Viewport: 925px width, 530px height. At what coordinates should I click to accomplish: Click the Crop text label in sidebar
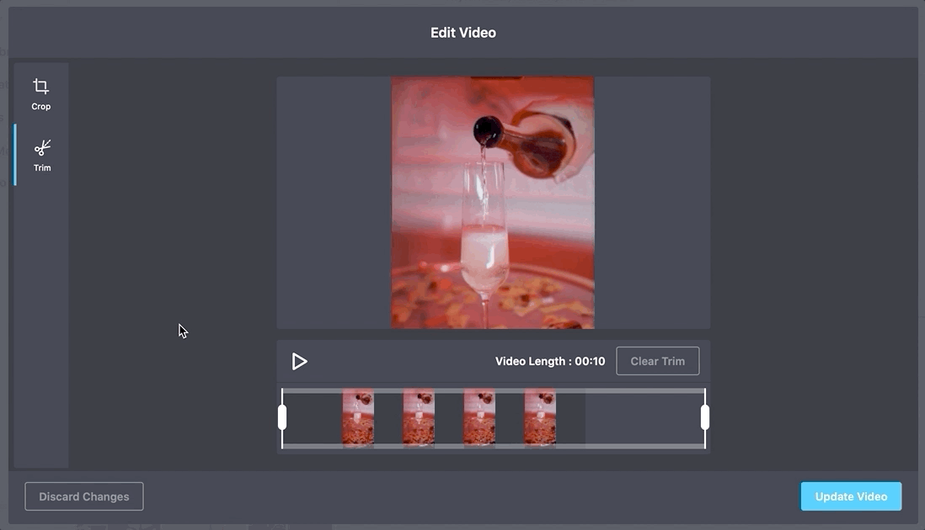[x=41, y=107]
